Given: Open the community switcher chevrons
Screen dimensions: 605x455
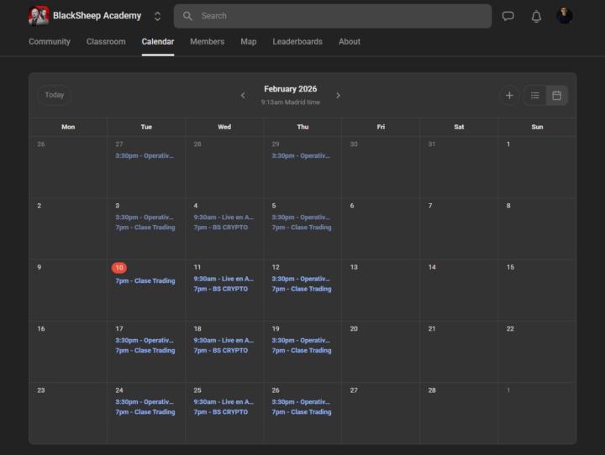Looking at the screenshot, I should click(x=157, y=16).
